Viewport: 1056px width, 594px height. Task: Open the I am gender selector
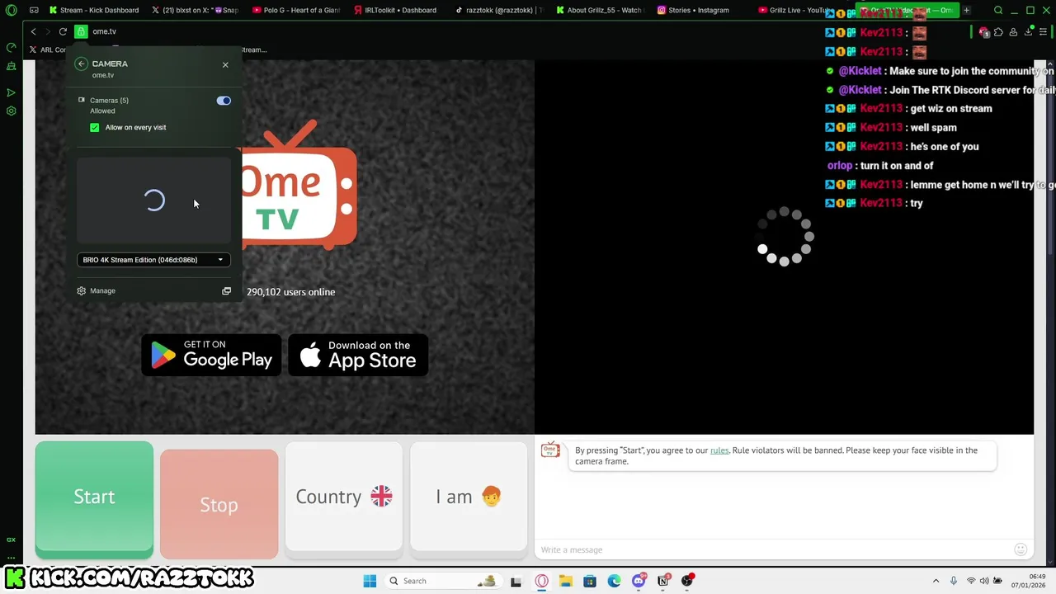coord(469,497)
